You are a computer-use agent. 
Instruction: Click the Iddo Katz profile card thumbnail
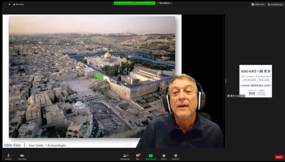256,81
